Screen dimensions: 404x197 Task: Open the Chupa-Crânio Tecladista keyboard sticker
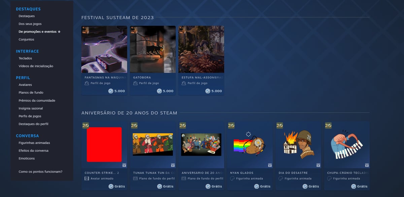pos(347,144)
